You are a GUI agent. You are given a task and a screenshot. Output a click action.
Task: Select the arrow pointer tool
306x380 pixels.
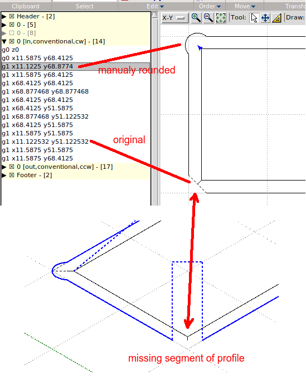[254, 18]
